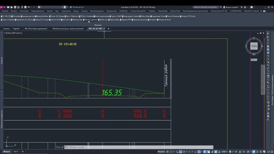Click the Общий доступ share button
Viewport: 274px width, 154px height.
[x=77, y=7]
